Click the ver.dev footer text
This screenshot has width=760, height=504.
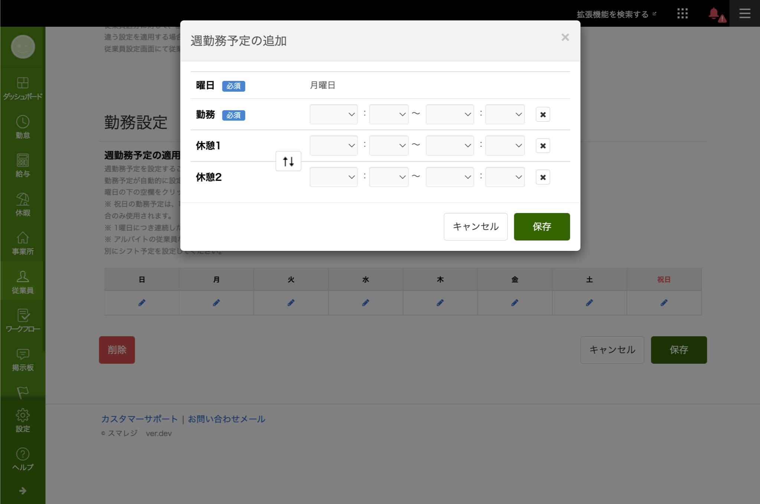pyautogui.click(x=159, y=433)
